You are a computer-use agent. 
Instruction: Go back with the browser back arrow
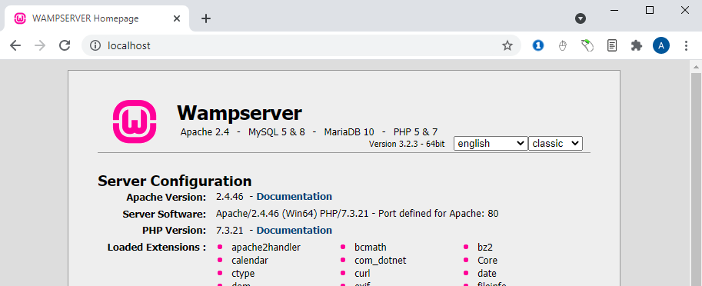(15, 45)
